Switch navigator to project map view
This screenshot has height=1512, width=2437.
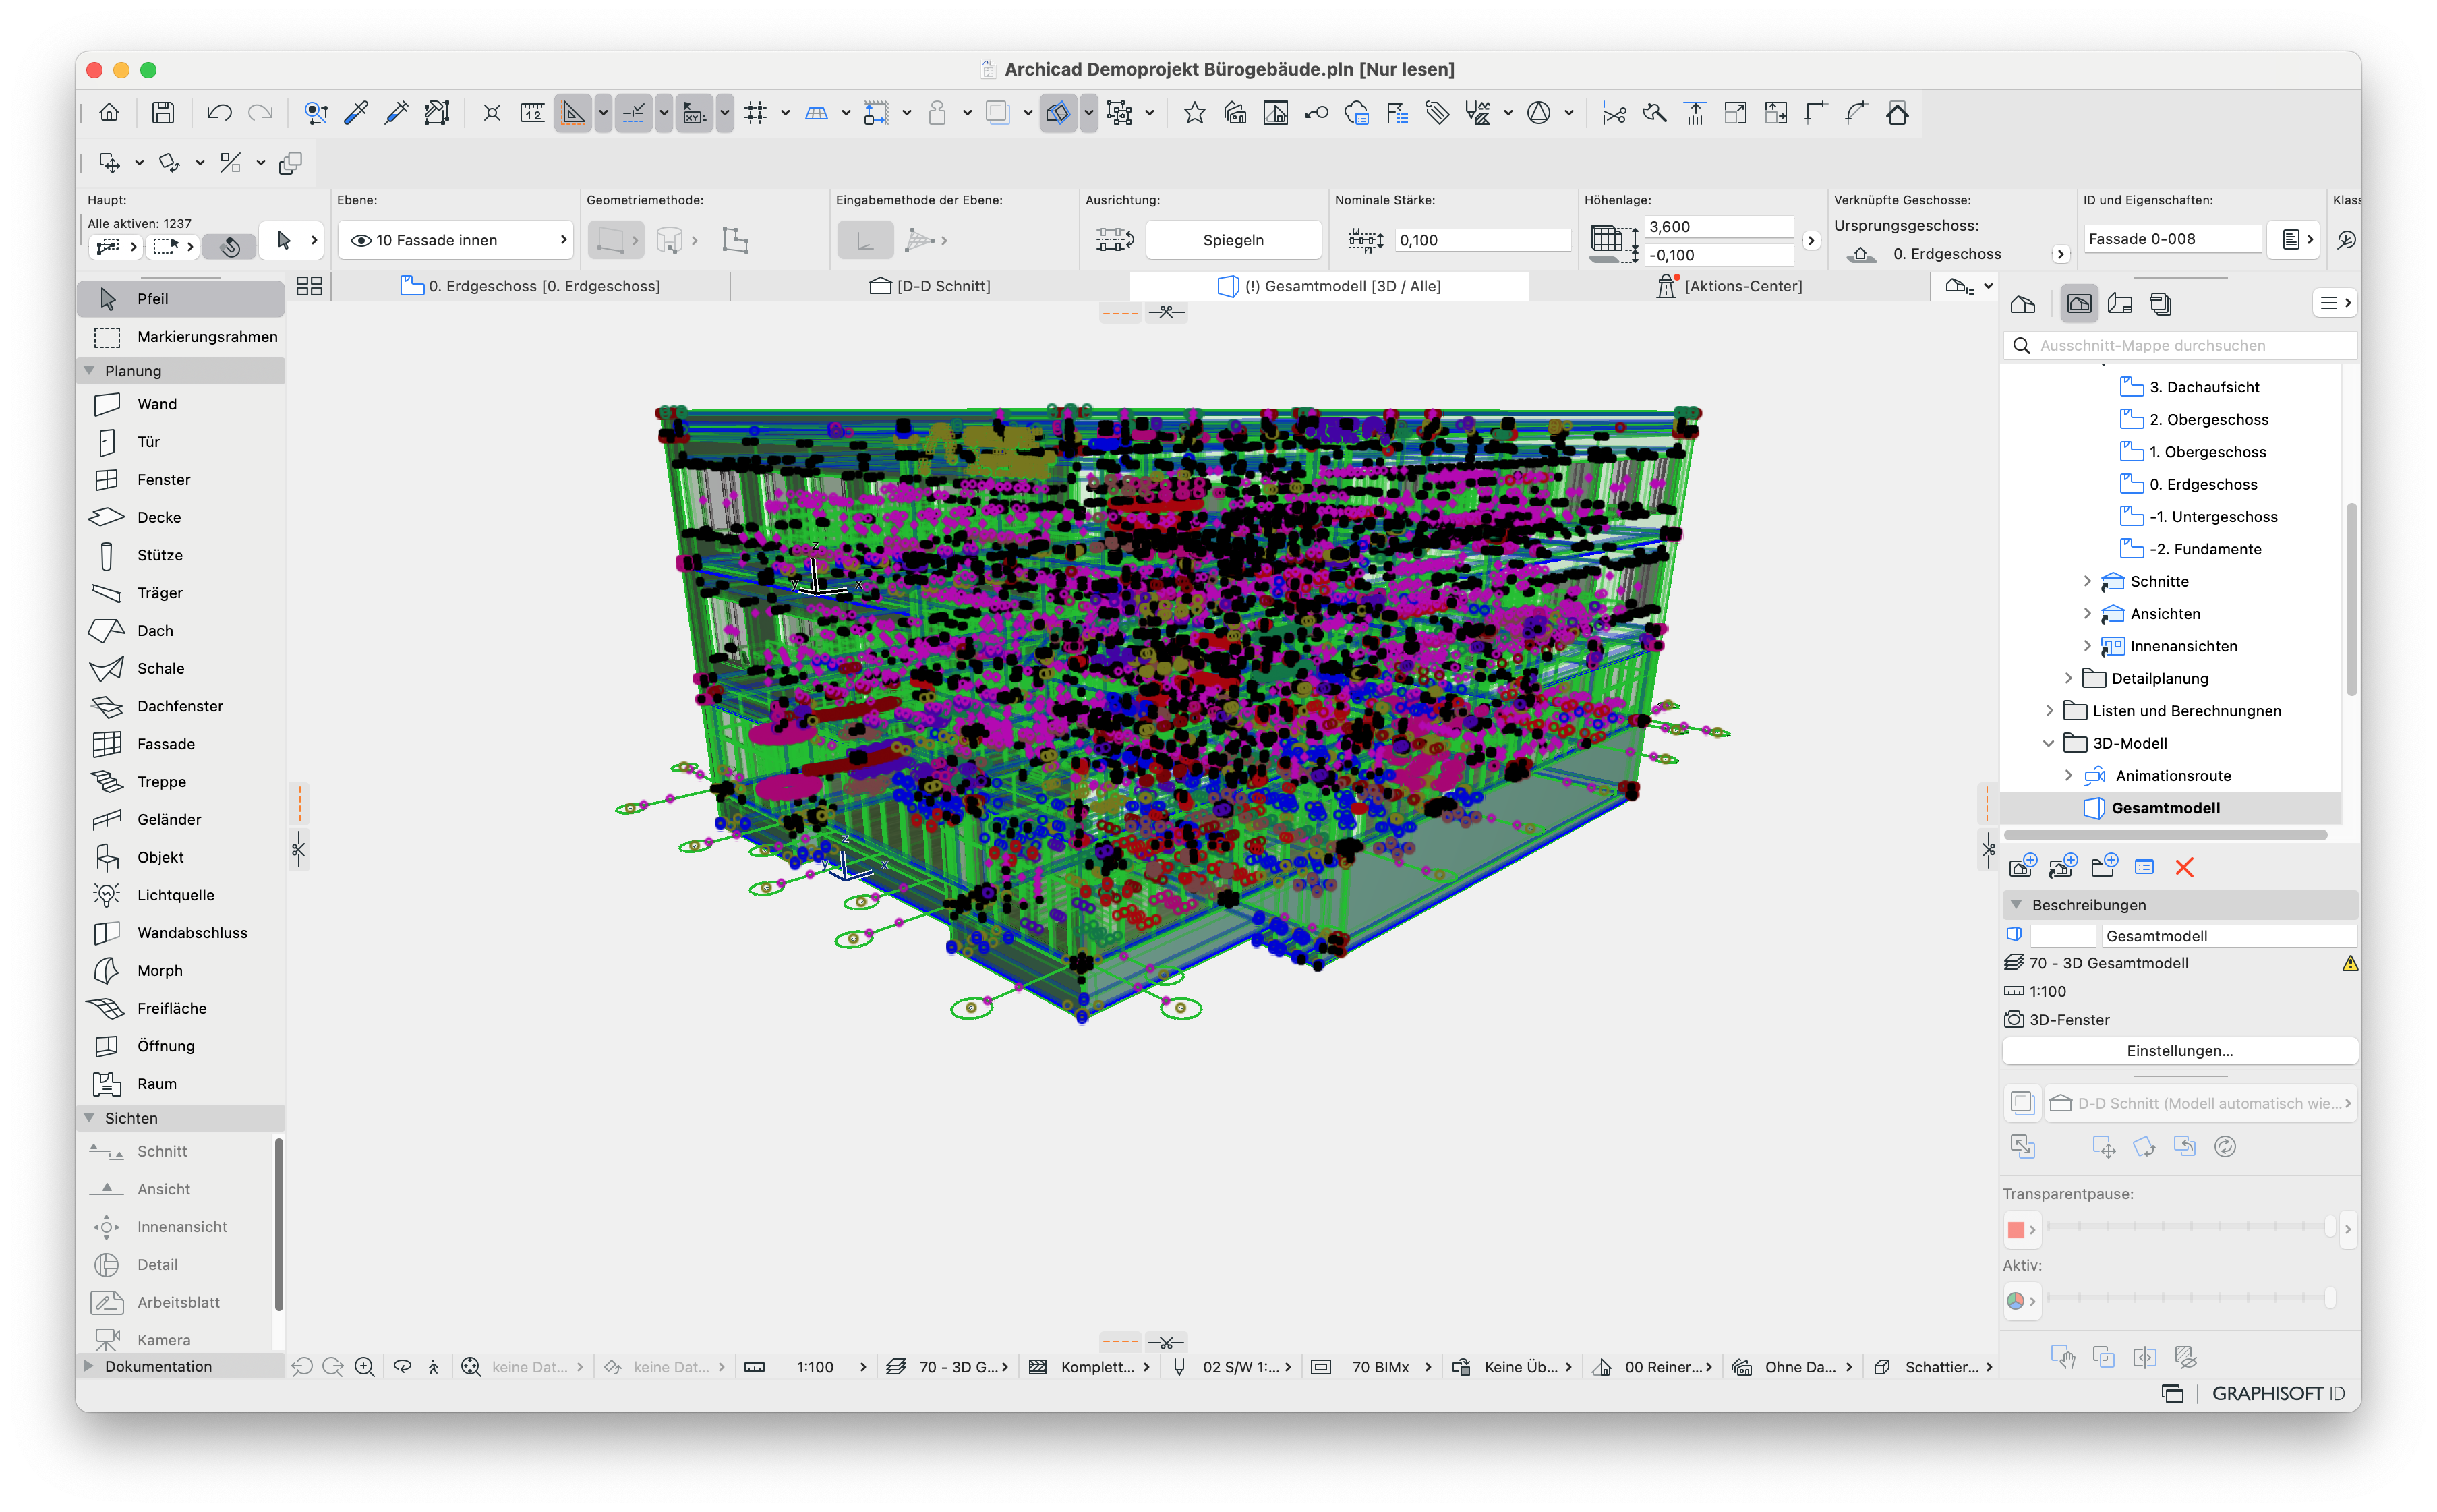tap(2023, 304)
